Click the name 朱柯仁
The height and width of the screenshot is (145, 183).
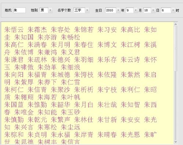pos(14,90)
